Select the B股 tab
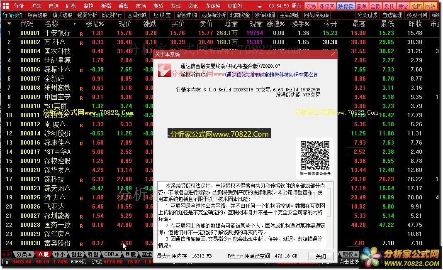443x270 pixels. tap(131, 254)
